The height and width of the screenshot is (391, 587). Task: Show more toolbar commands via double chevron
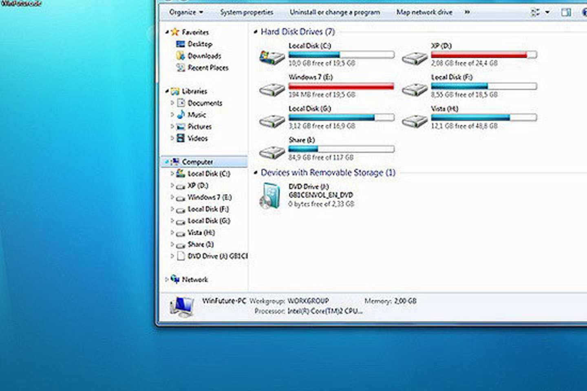[x=467, y=12]
